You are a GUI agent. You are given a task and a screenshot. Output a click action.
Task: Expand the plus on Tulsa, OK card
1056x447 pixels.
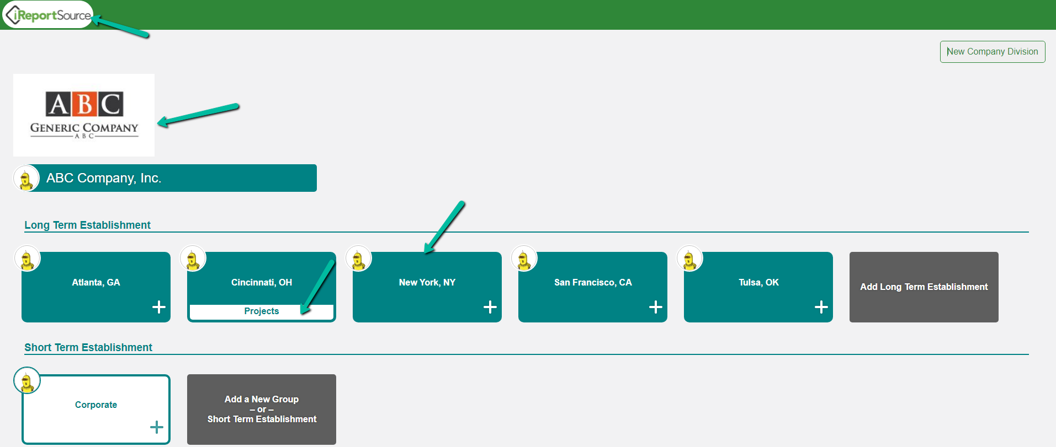tap(821, 307)
